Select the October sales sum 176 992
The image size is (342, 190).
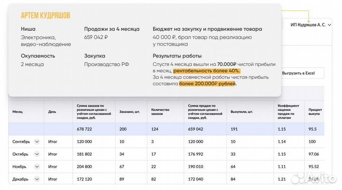[x=195, y=154]
